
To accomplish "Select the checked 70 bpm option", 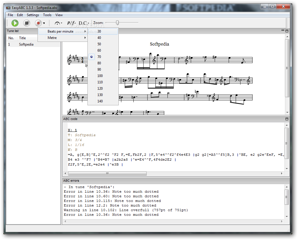I will coord(103,57).
